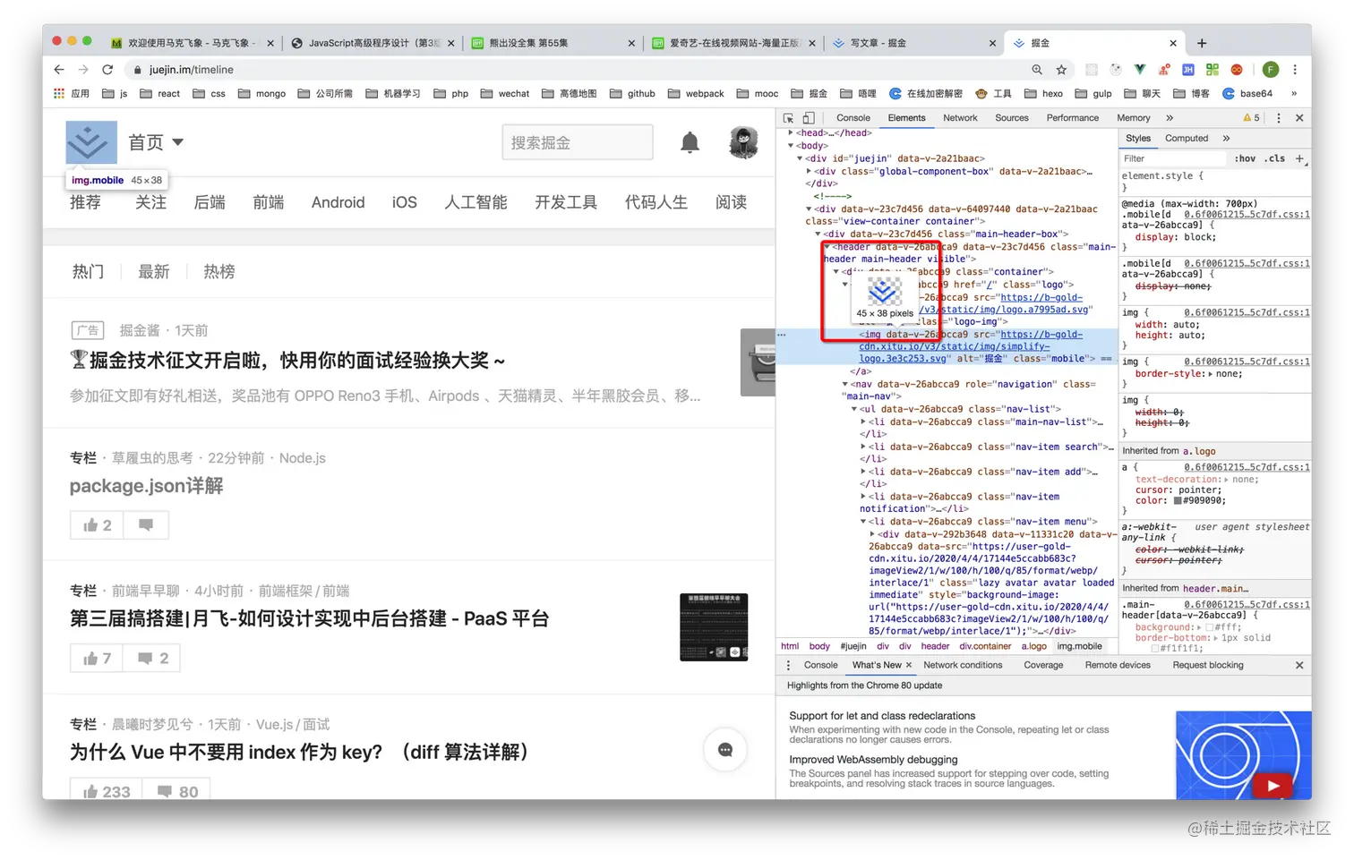Switch to the Computed styles tab
1354x860 pixels.
coord(1187,139)
